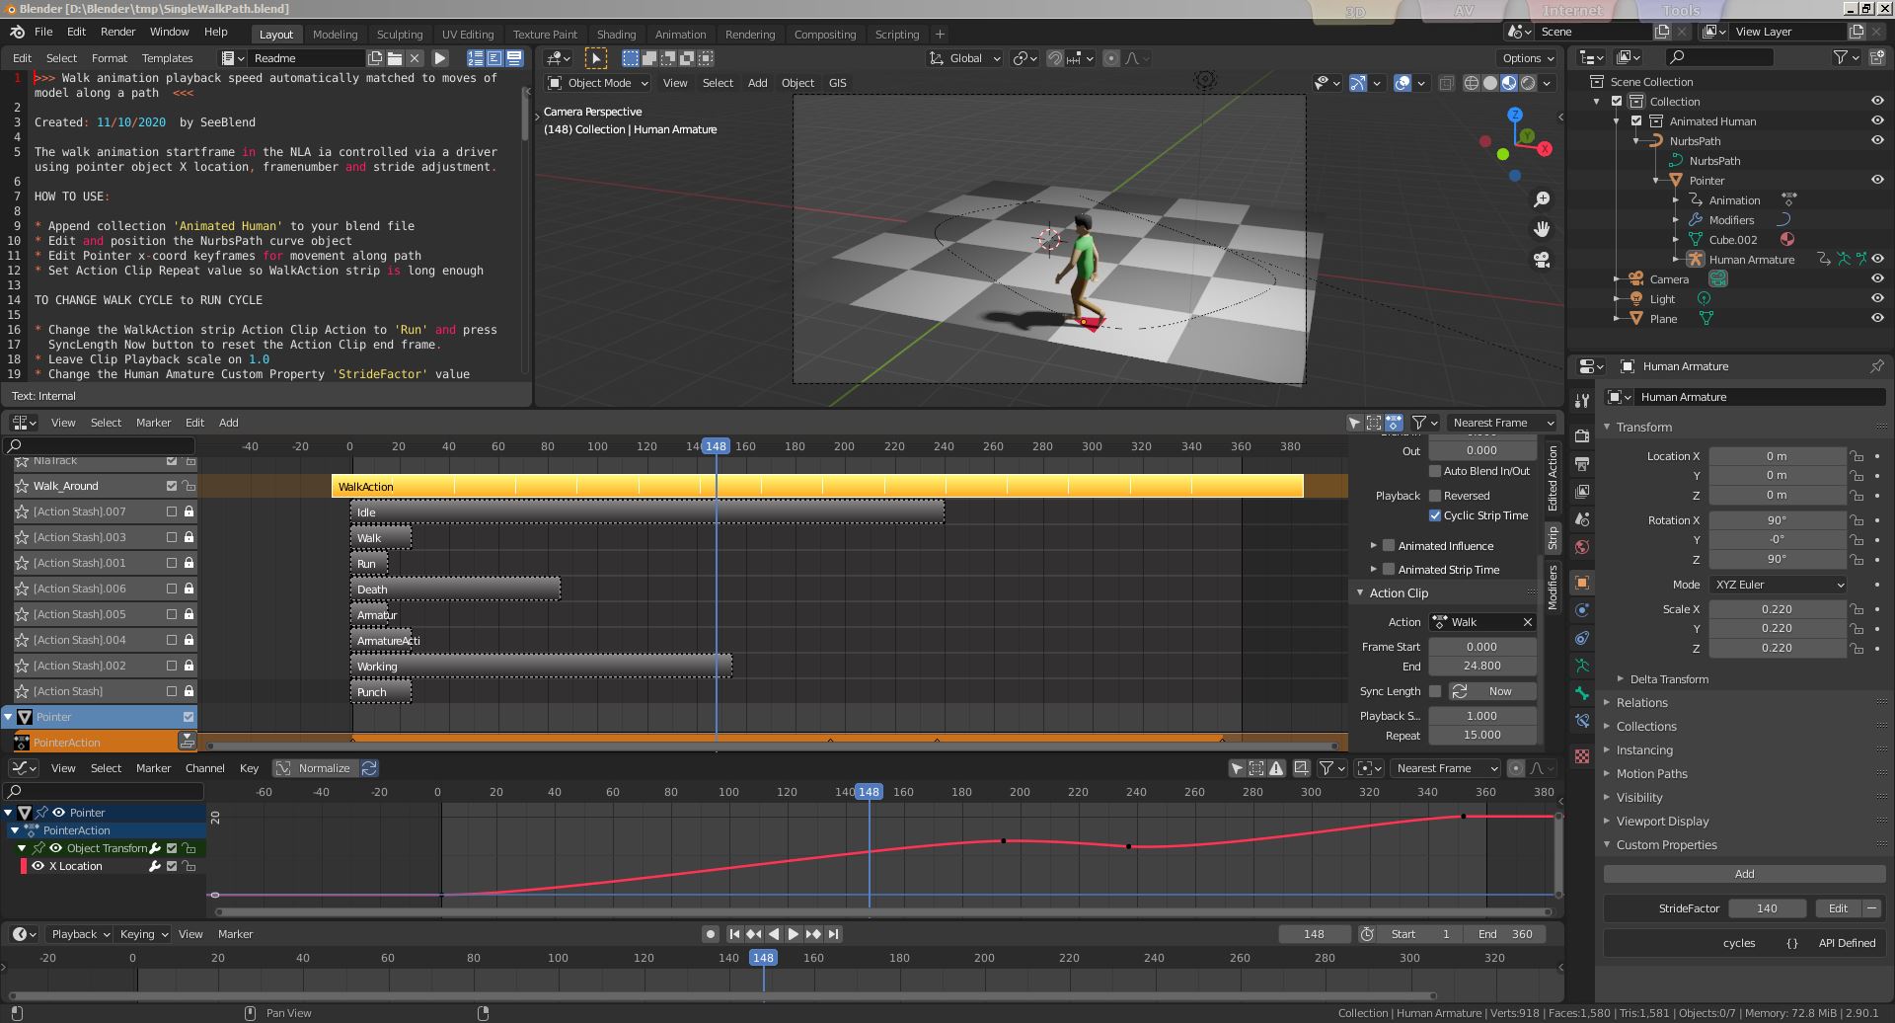Expand the Relations panel

coord(1641,703)
